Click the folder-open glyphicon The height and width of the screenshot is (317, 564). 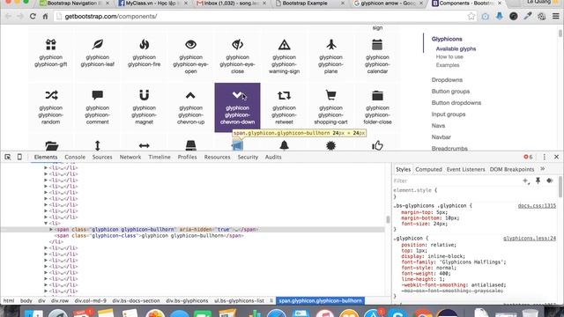point(52,145)
